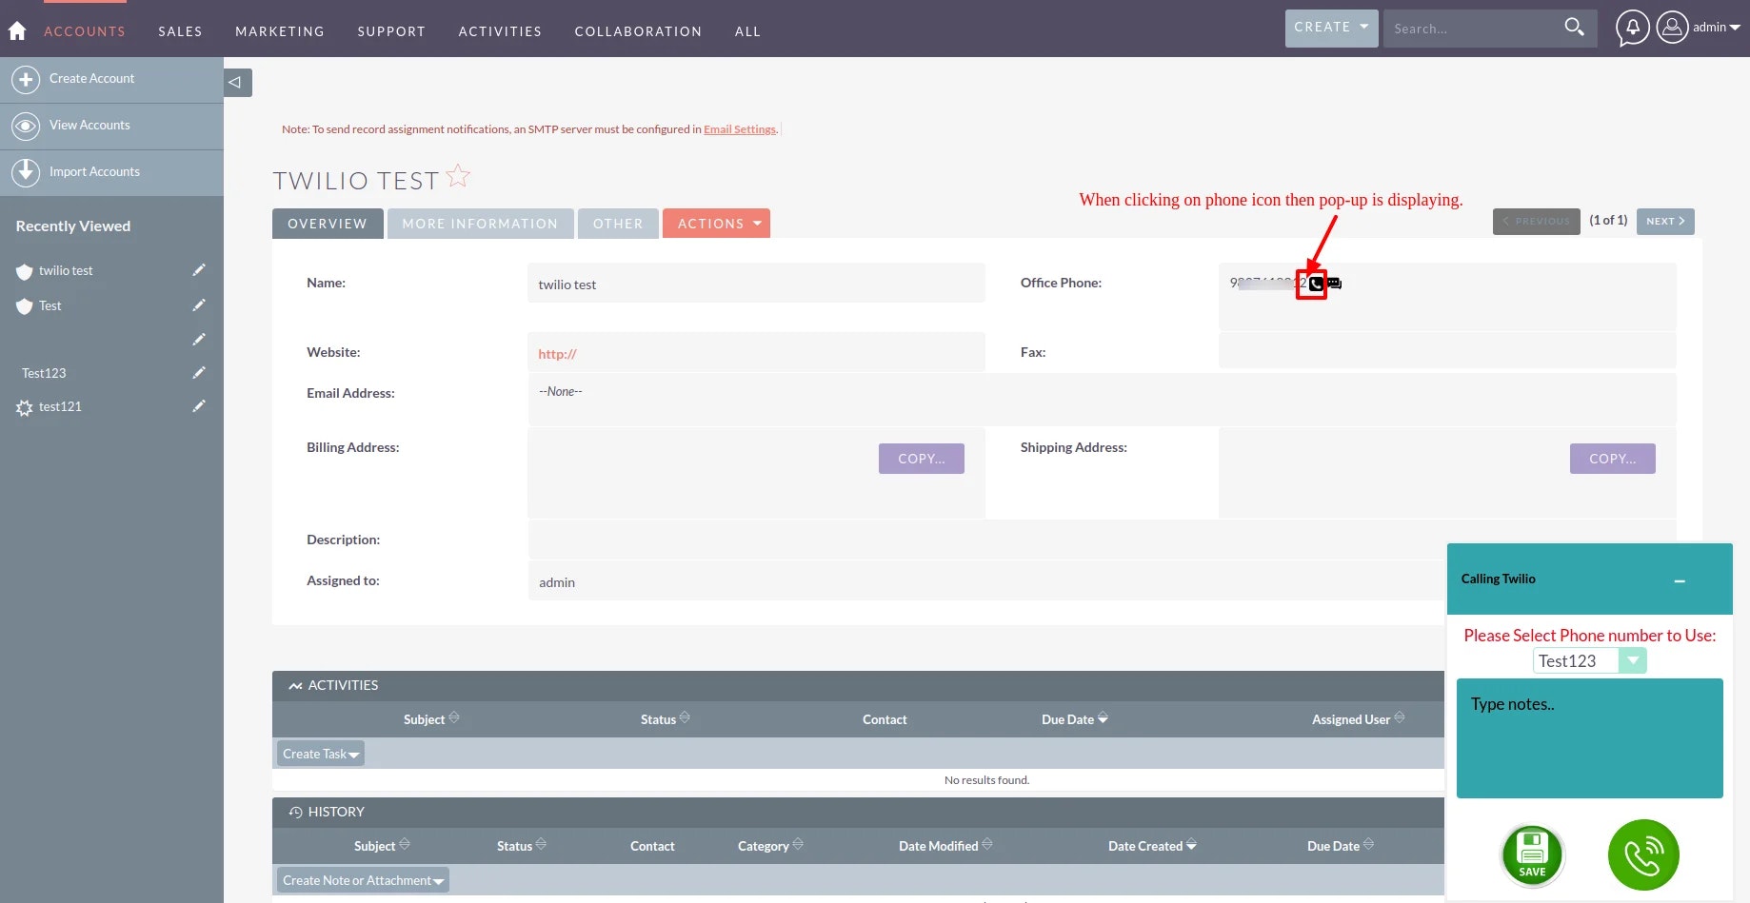Go to the home icon
The image size is (1750, 903).
point(17,30)
